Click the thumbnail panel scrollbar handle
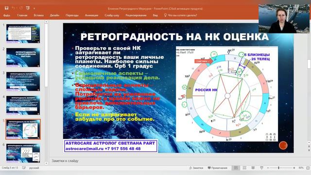 [x=46, y=55]
